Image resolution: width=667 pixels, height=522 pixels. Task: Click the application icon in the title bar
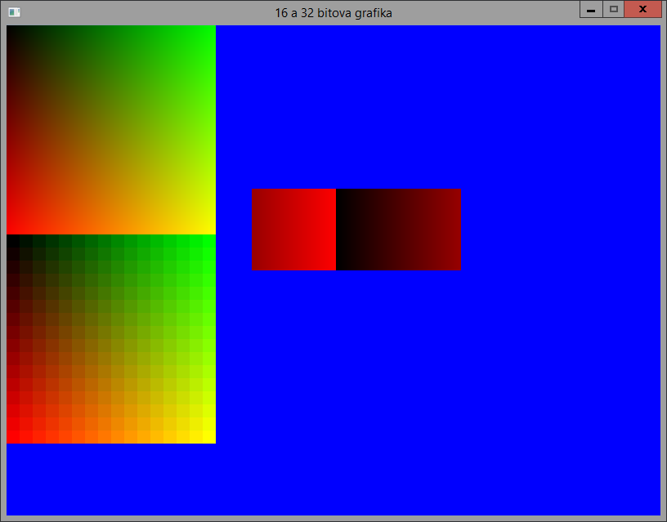coord(14,12)
